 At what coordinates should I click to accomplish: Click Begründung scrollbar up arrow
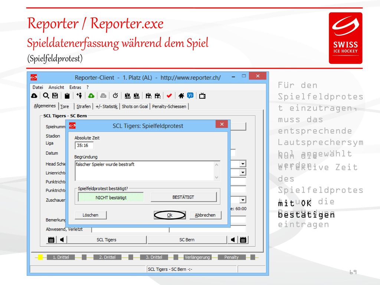(217, 165)
